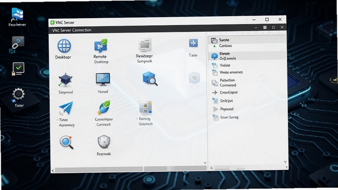The image size is (338, 190).
Task: Click the tile layout button in Connection bar
Action: [x=265, y=27]
